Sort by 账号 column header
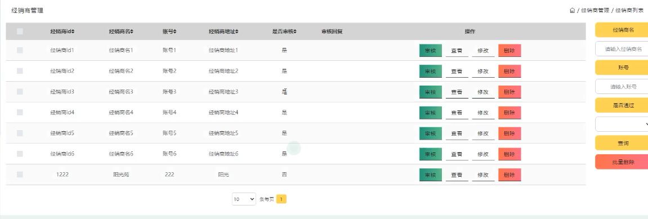Screen dimensions: 648x219 click(x=169, y=32)
